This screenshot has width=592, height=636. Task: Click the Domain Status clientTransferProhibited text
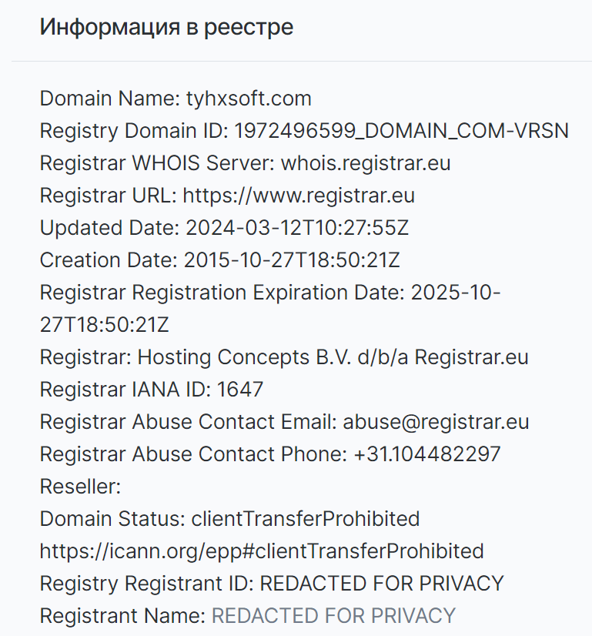coord(229,519)
